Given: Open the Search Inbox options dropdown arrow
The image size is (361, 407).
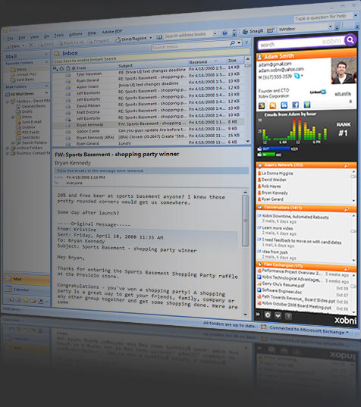Looking at the screenshot, I should [x=239, y=42].
